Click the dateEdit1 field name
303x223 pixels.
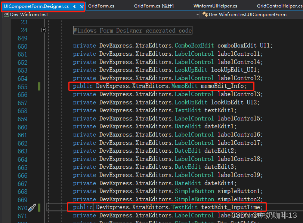pos(219,126)
